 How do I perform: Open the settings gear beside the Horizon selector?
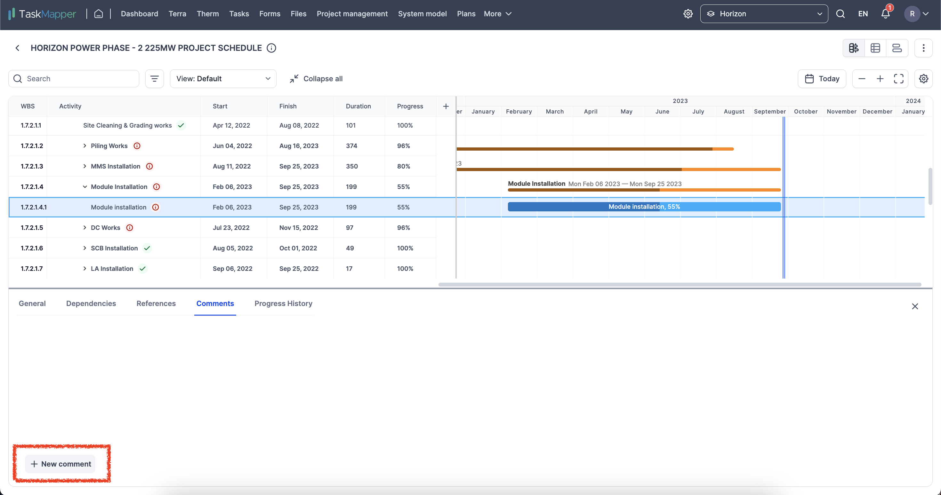tap(688, 14)
